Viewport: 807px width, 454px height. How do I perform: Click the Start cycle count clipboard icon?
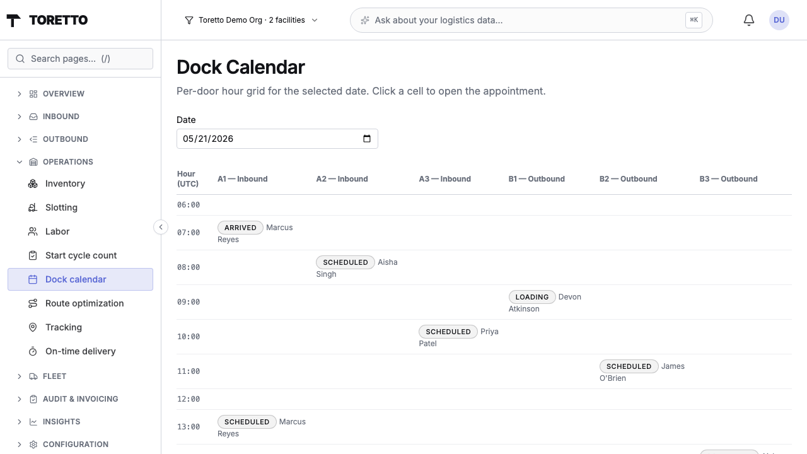(33, 255)
